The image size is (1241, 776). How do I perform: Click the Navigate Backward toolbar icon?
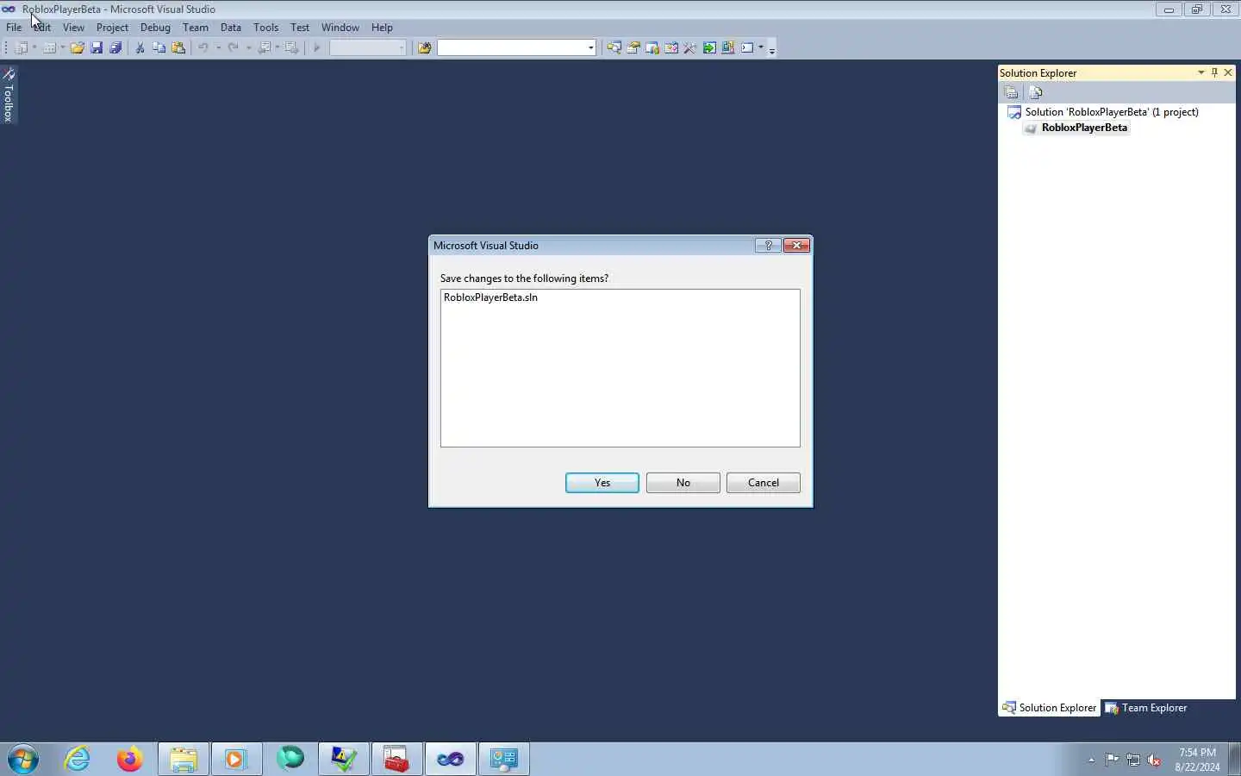click(265, 48)
